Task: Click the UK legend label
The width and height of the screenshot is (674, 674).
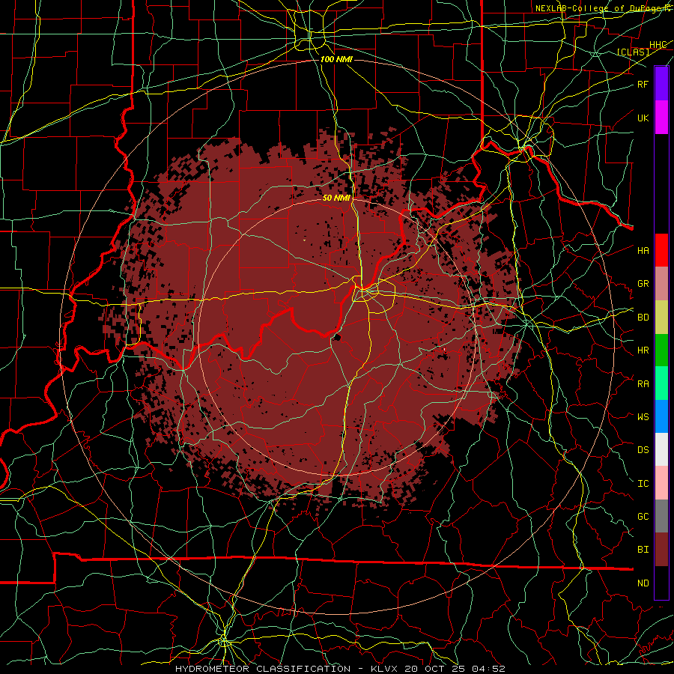Action: coord(643,118)
